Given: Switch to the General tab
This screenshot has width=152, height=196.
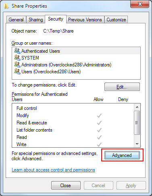Looking at the screenshot, I should (16, 20).
